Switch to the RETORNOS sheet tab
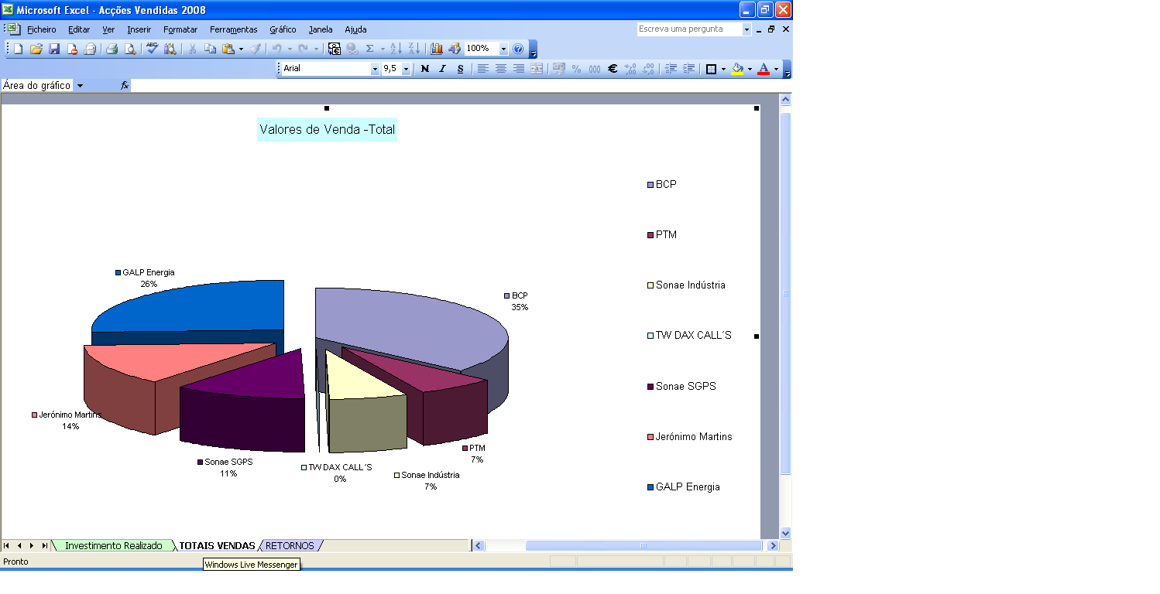The image size is (1160, 594). click(x=290, y=545)
